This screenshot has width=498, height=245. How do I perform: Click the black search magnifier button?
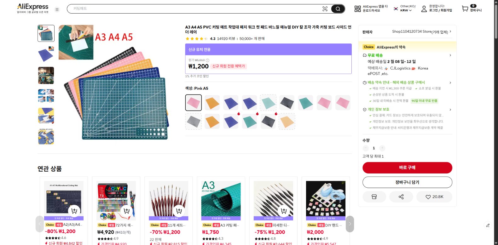(338, 9)
